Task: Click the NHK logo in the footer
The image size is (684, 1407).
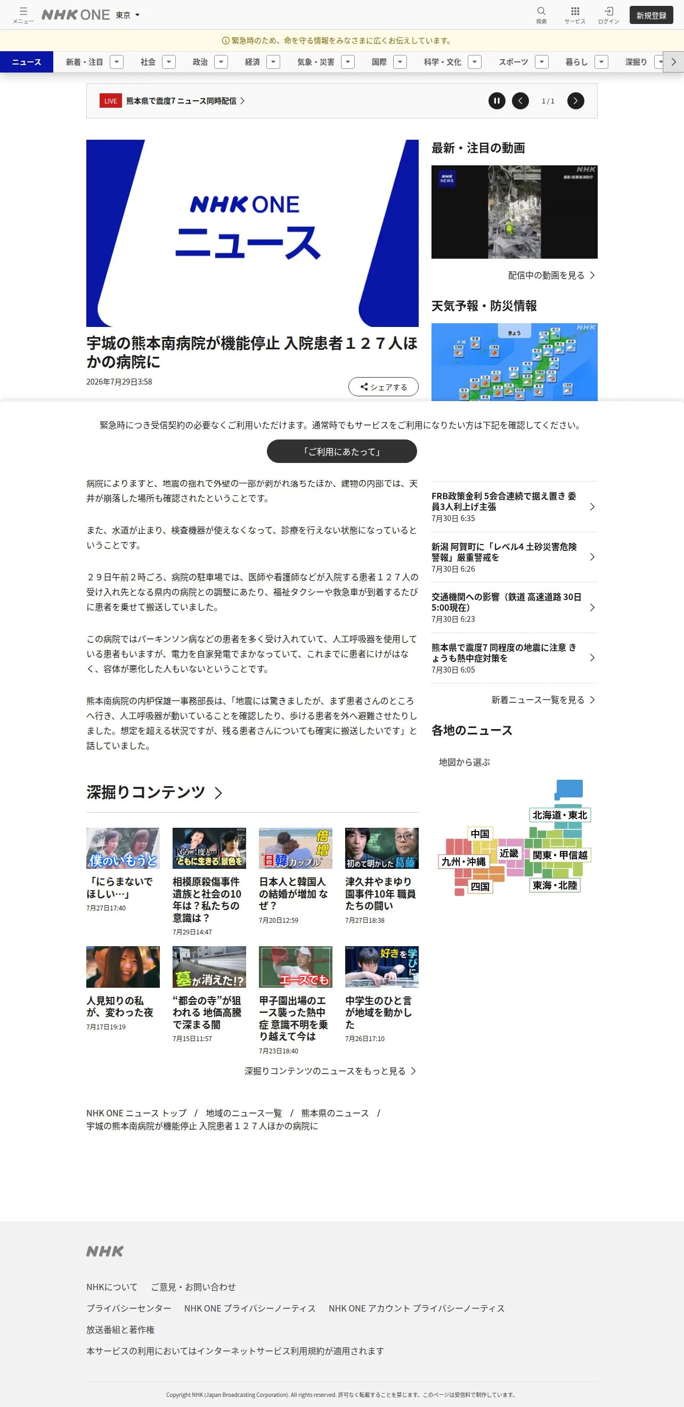Action: click(x=105, y=1251)
